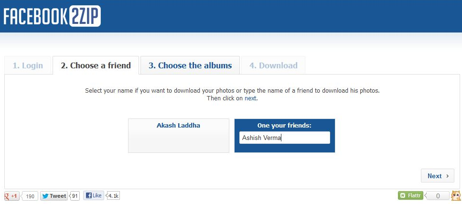Viewport: 462px width, 204px height.
Task: Click the cat mascot icon beside Flattr
Action: tap(456, 195)
